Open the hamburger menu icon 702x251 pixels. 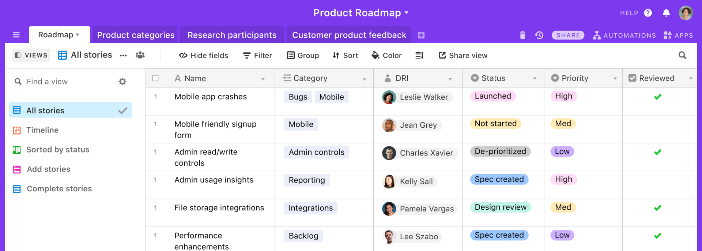click(x=16, y=35)
